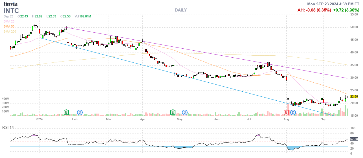Viewport: 363px width, 158px height.
Task: Click the after-hours AH change text
Action: coord(314,10)
